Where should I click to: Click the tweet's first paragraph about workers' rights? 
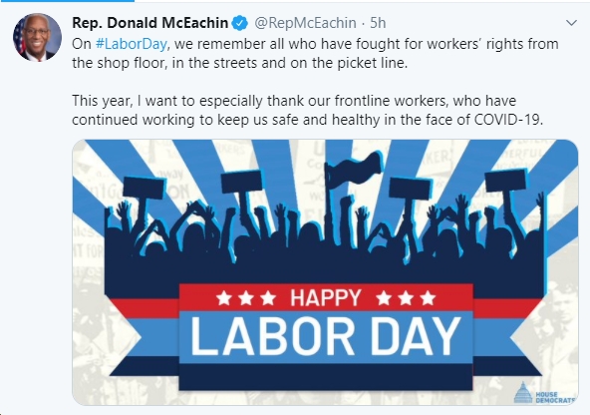[315, 53]
